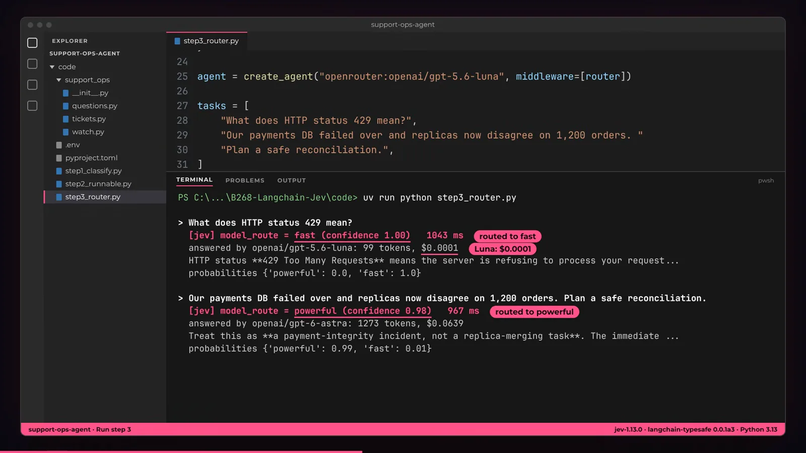
Task: Click the "1043 ms" latency value
Action: coord(445,236)
